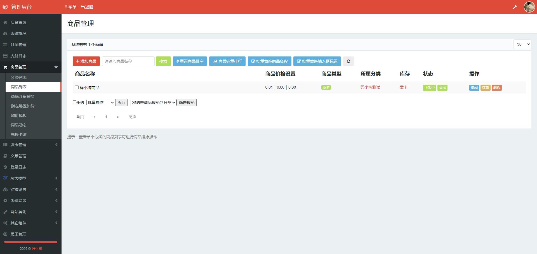Image resolution: width=537 pixels, height=254 pixels.
Task: Open the user avatar in top-right corner
Action: [x=529, y=7]
